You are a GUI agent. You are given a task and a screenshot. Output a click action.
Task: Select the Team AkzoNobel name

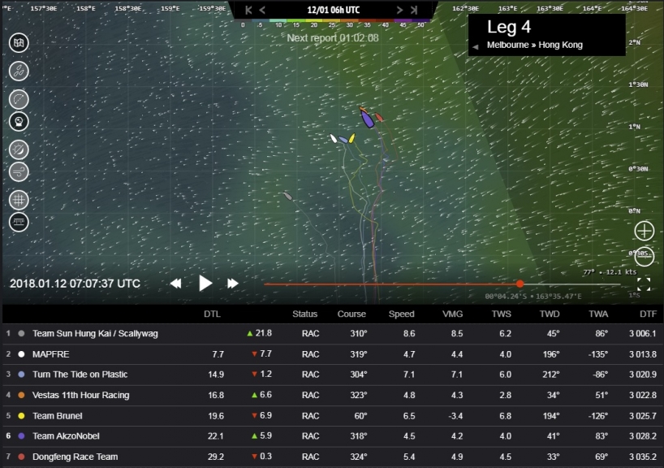[66, 435]
